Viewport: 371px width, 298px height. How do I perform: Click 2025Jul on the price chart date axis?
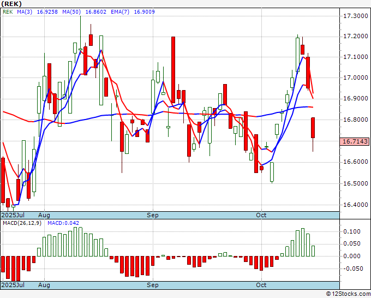coord(13,215)
